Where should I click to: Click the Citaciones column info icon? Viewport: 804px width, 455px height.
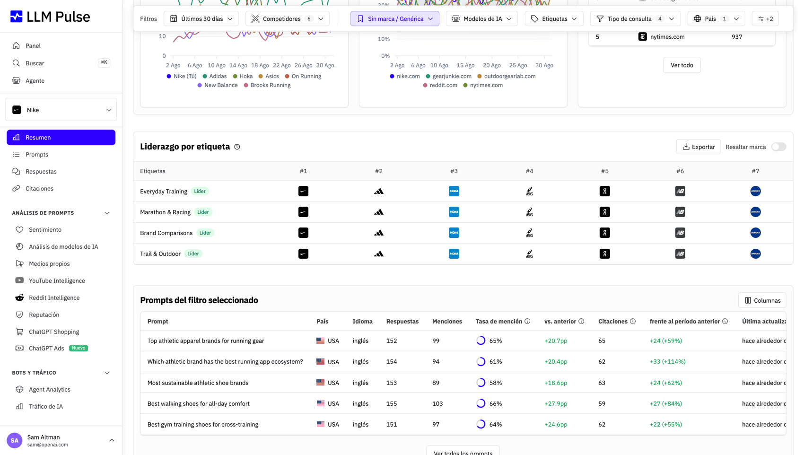click(x=633, y=322)
